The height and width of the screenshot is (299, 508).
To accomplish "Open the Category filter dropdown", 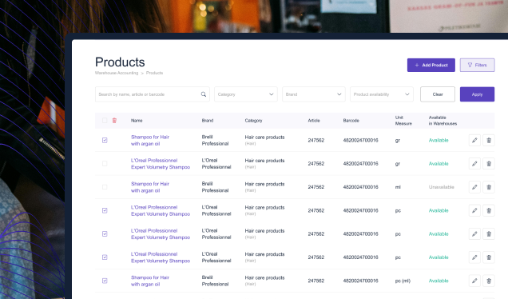I will click(x=246, y=94).
